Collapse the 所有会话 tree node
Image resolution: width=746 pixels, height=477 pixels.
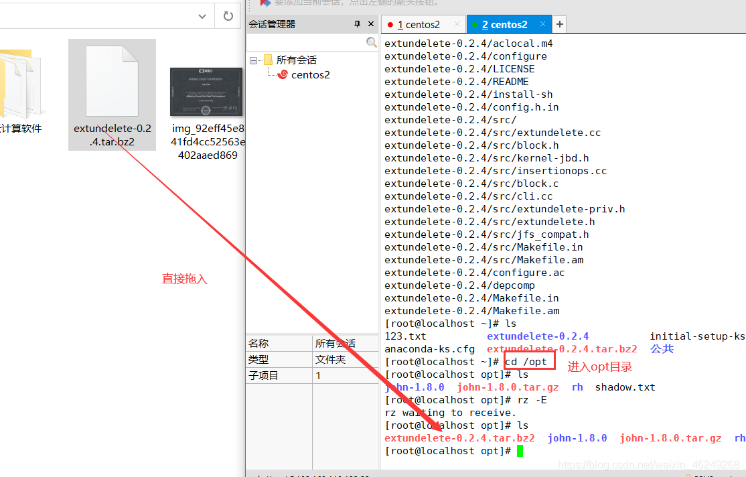tap(253, 60)
